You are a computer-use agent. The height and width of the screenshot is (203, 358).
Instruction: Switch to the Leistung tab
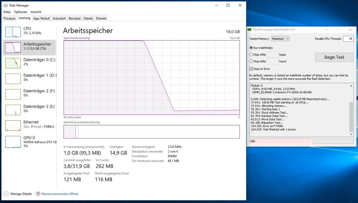pyautogui.click(x=24, y=18)
